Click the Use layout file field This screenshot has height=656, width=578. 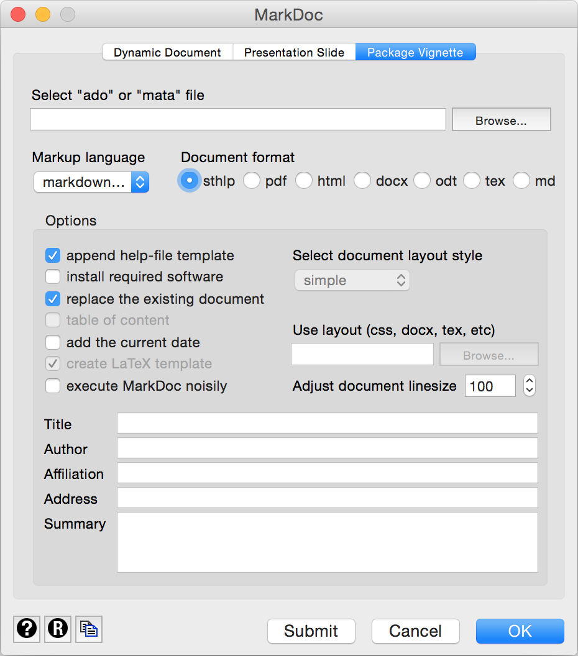[x=362, y=354]
